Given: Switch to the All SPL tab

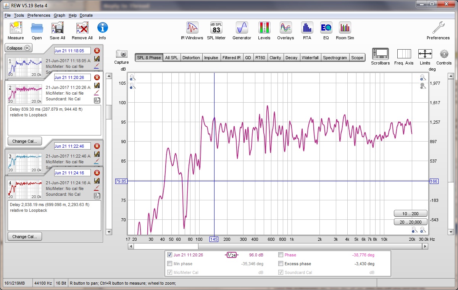Looking at the screenshot, I should 171,58.
